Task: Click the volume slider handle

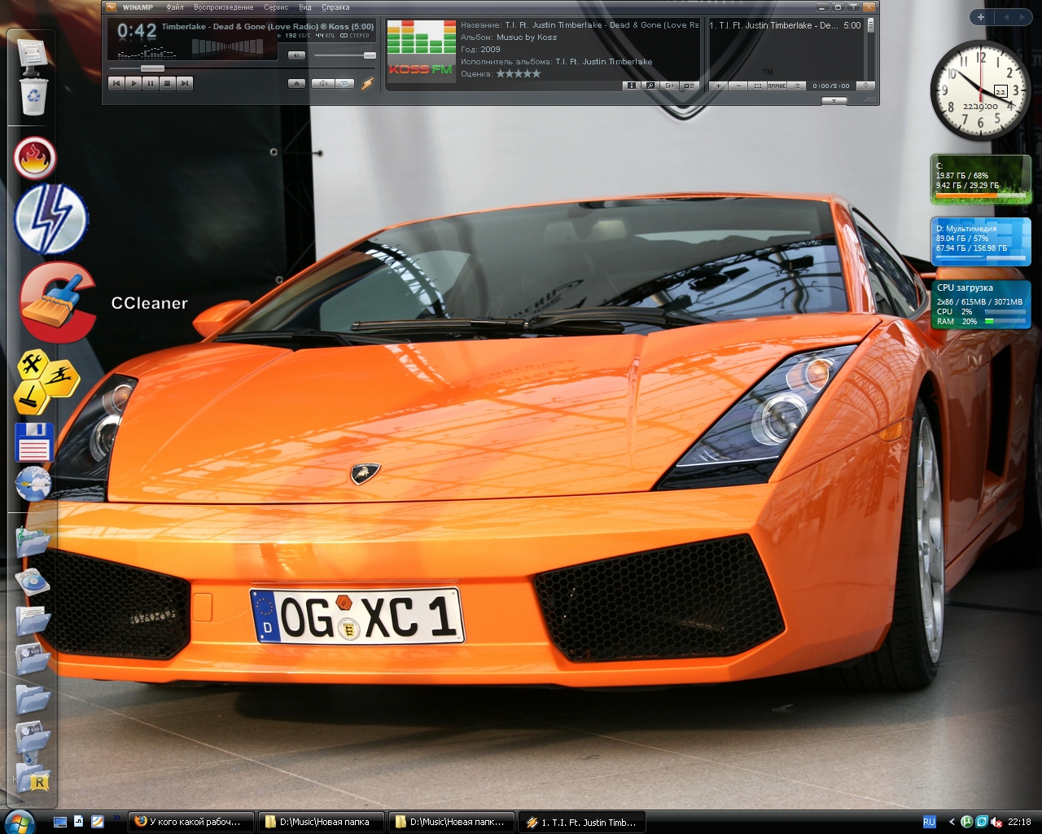Action: [x=370, y=55]
